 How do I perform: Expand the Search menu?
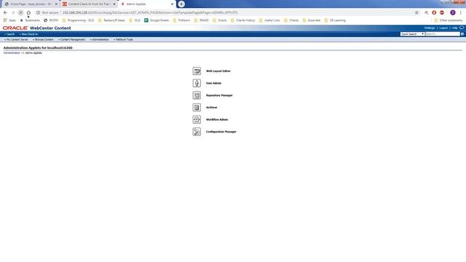click(x=9, y=34)
